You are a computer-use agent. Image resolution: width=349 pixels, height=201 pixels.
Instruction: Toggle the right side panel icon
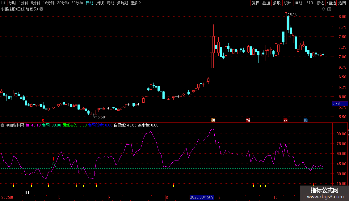point(329,9)
